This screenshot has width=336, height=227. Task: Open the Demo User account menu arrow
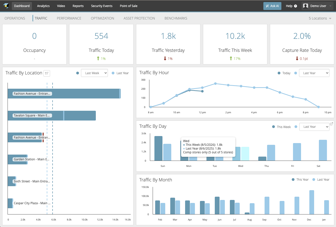click(x=330, y=6)
